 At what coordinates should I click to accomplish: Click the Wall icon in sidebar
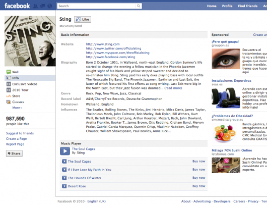tap(9, 72)
